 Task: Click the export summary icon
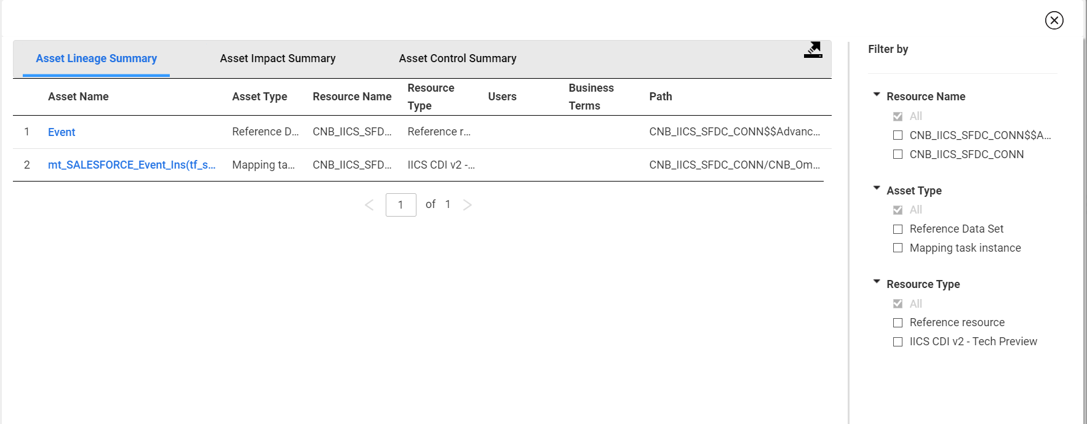[x=813, y=50]
